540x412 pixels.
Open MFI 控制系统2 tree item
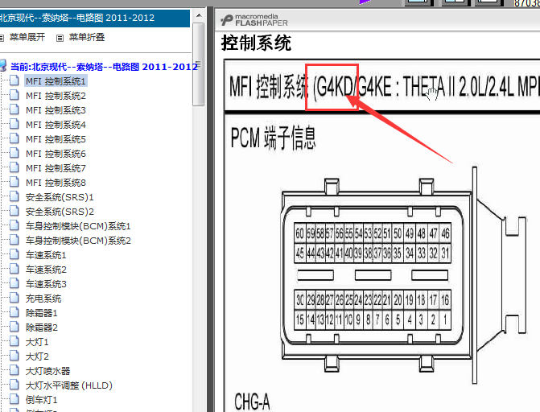56,96
